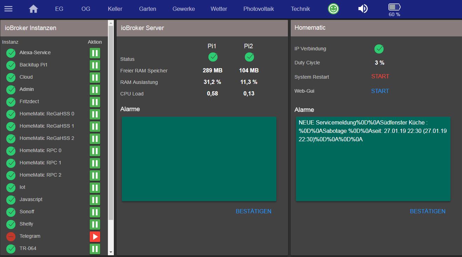Click the Pi2 status check icon
Image resolution: width=462 pixels, height=257 pixels.
point(249,57)
